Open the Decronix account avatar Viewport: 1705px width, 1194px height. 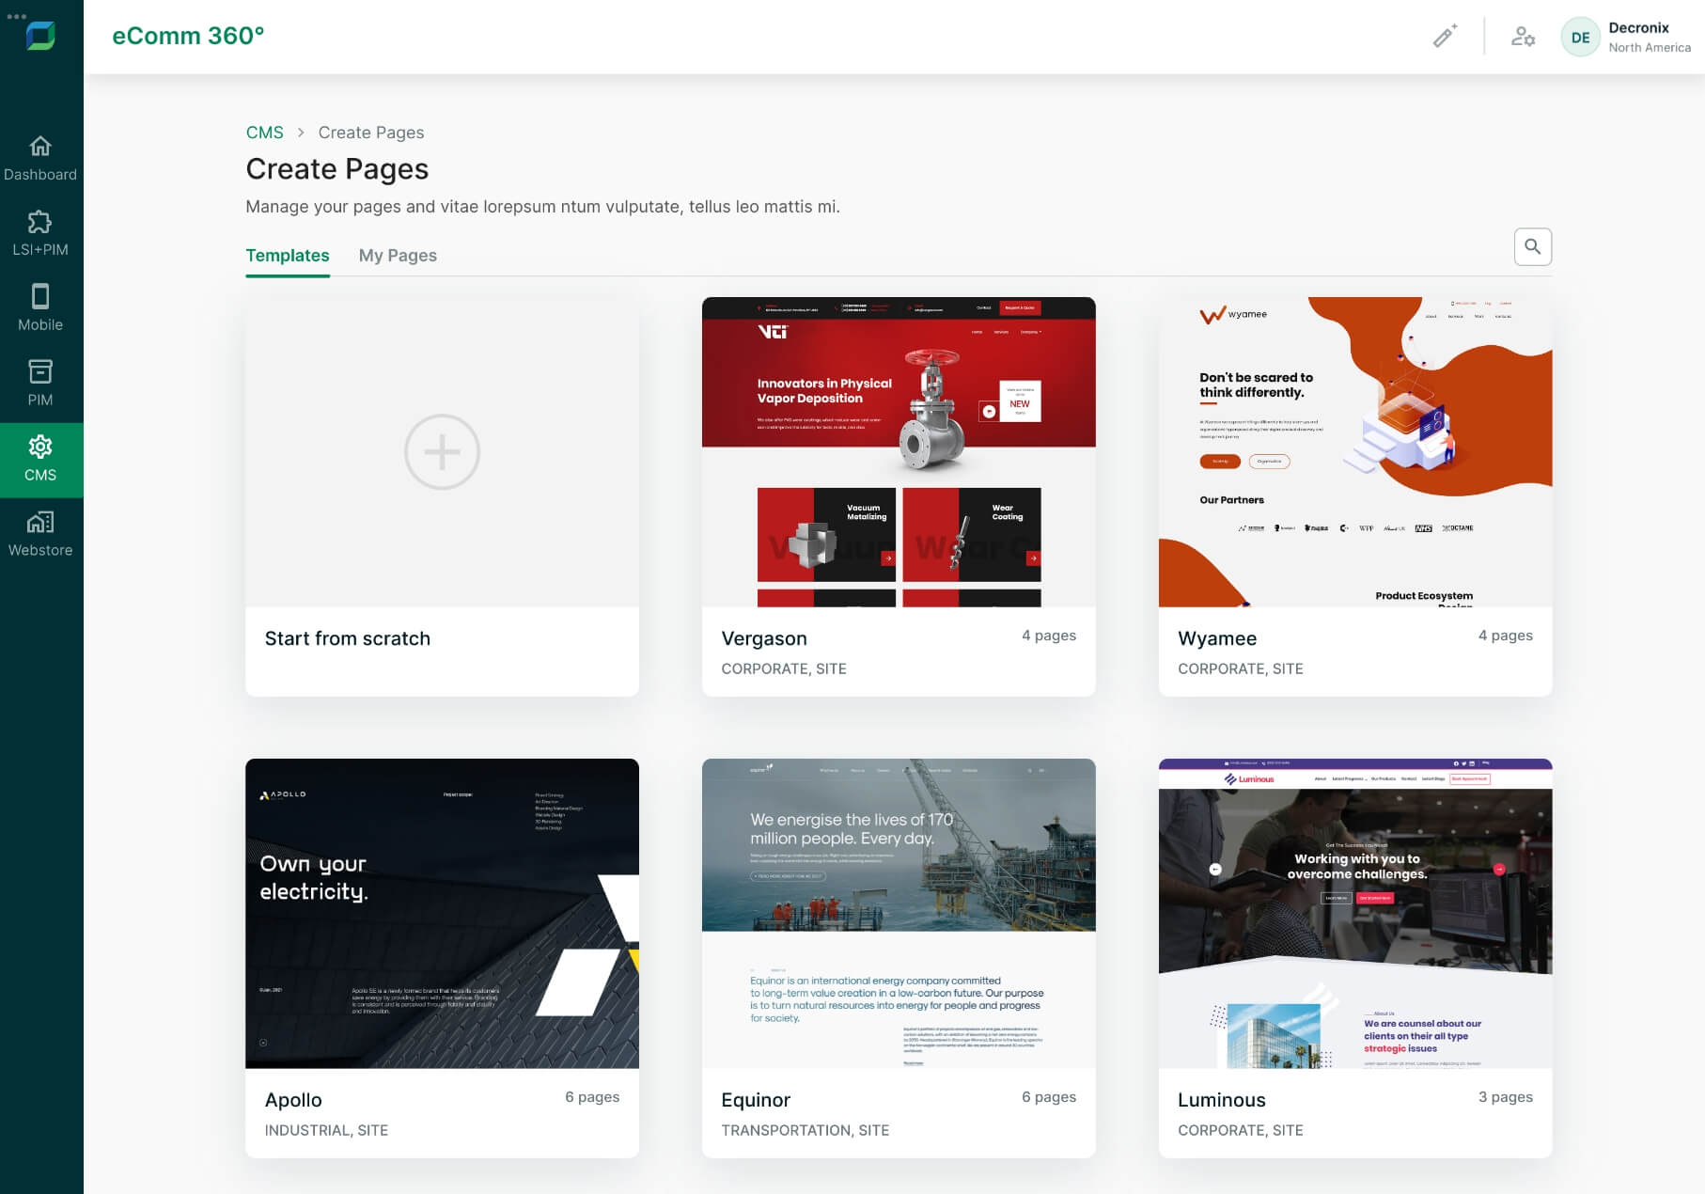[1580, 38]
